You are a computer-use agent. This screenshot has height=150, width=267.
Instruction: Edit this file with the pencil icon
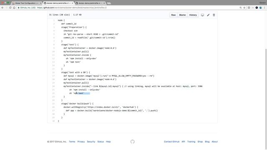[208, 15]
